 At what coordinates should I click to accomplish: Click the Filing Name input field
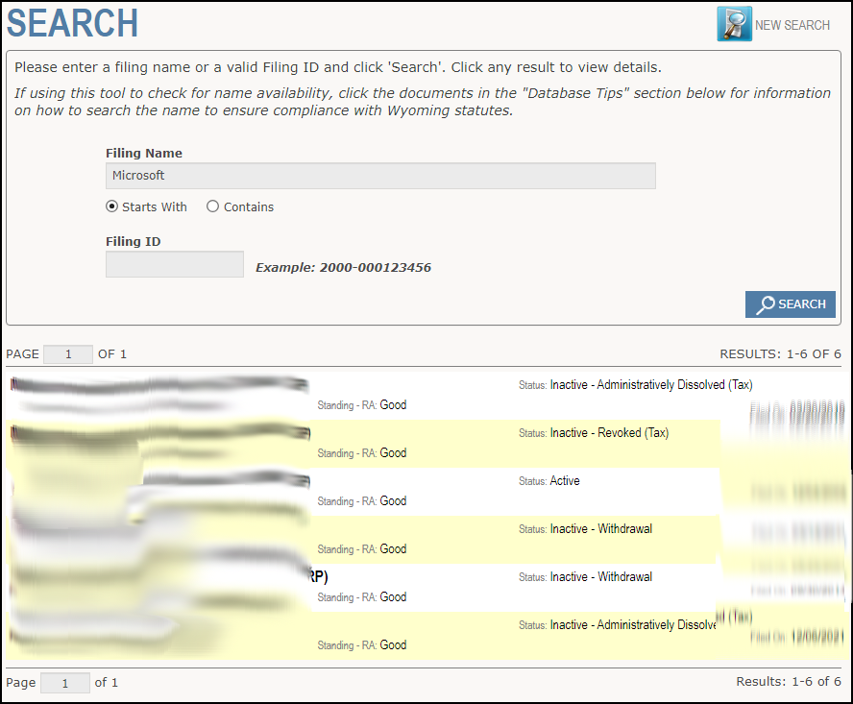click(x=380, y=176)
